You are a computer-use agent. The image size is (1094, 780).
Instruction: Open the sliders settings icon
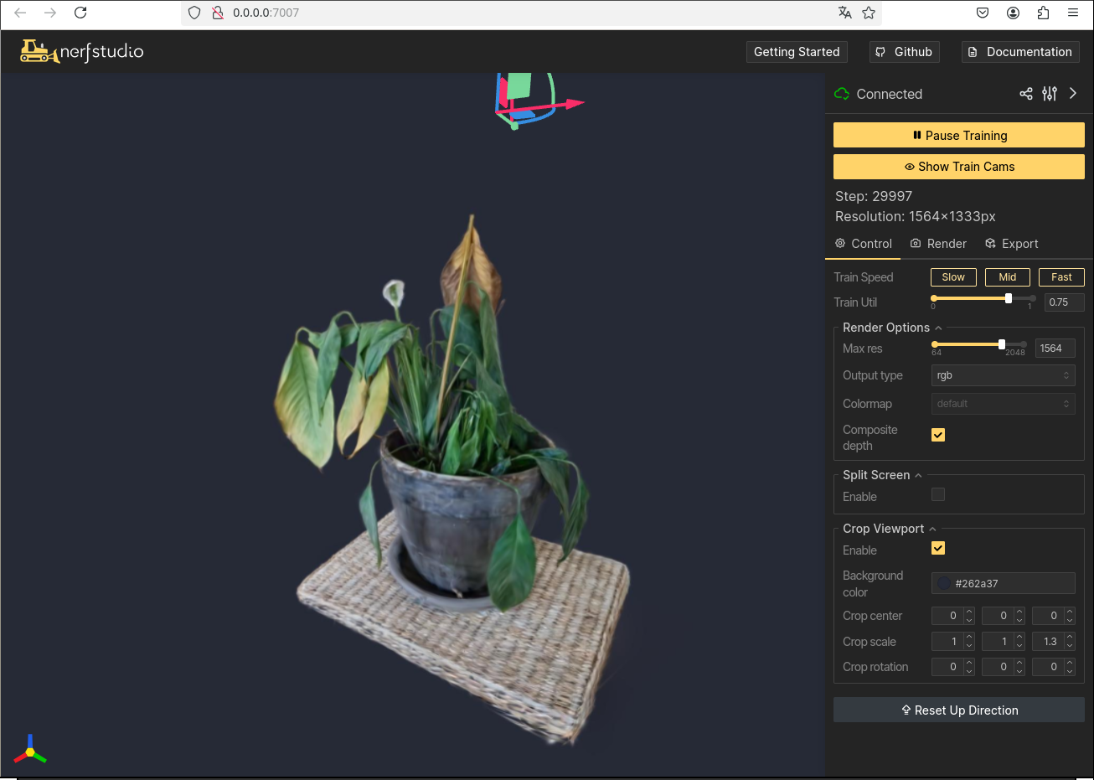[1050, 94]
